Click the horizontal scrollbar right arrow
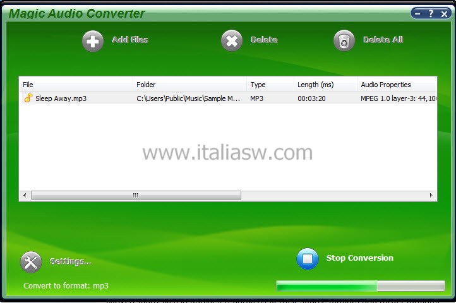The image size is (456, 303). pyautogui.click(x=431, y=195)
